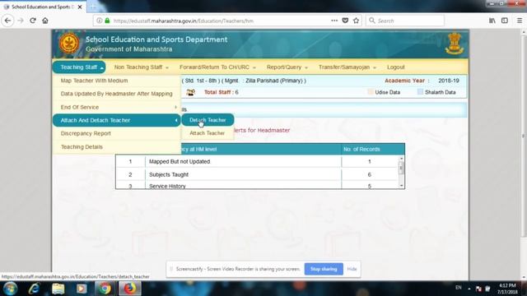Viewport: 527px width, 296px height.
Task: Open Data Updated By Headmaster After Mapping
Action: [x=117, y=94]
